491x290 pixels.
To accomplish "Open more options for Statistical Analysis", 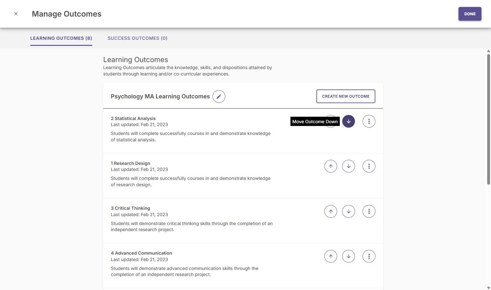I will point(369,121).
